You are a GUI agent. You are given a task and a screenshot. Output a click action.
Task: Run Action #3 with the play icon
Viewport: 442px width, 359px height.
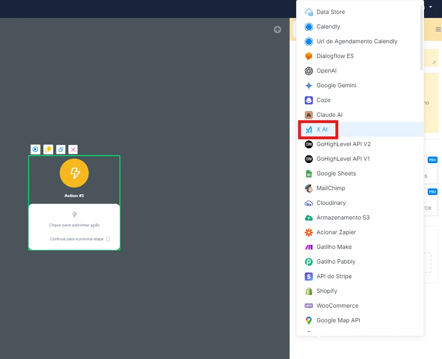[x=36, y=149]
